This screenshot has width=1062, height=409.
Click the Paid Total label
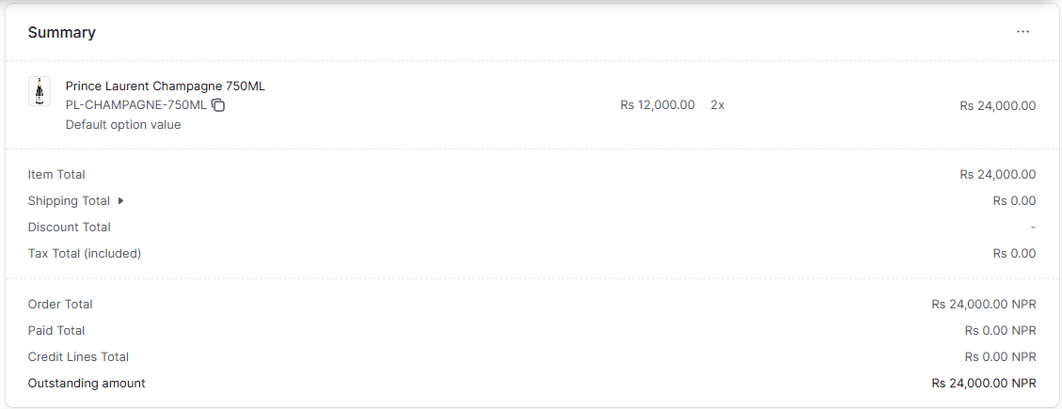[x=56, y=331]
